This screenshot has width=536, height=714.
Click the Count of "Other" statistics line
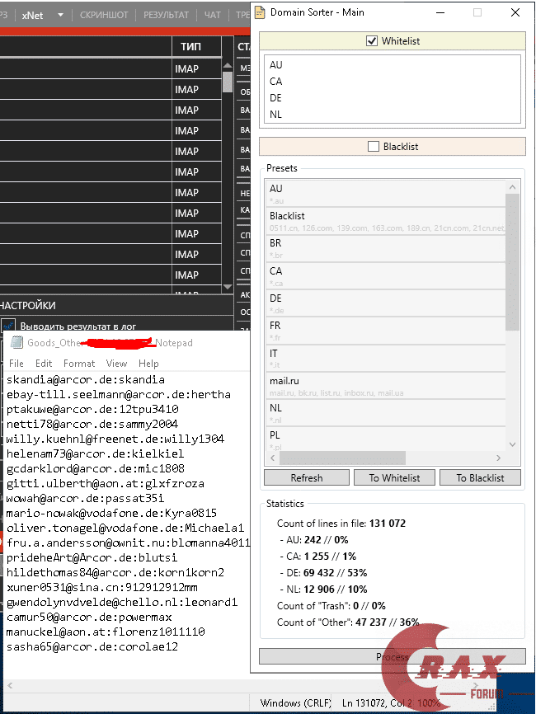click(x=348, y=622)
